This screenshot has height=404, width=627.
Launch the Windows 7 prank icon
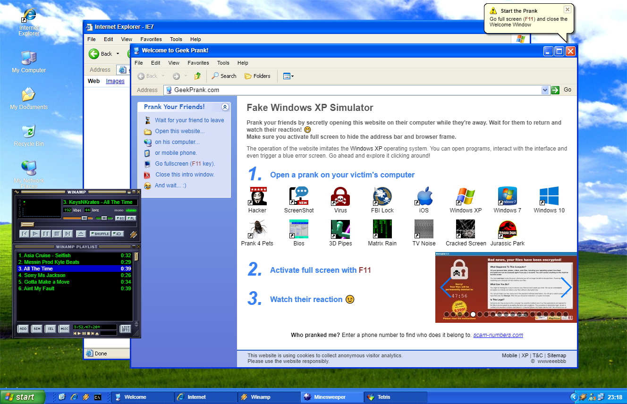click(x=507, y=200)
